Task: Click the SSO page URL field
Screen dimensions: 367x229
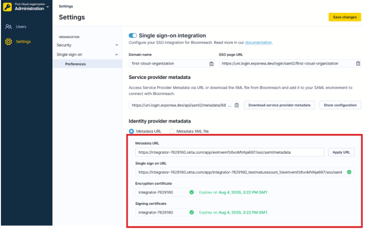Action: (290, 64)
